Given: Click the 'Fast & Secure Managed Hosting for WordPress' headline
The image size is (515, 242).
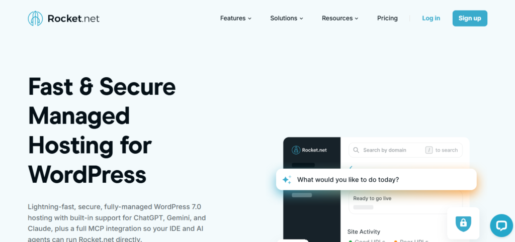Looking at the screenshot, I should 102,130.
